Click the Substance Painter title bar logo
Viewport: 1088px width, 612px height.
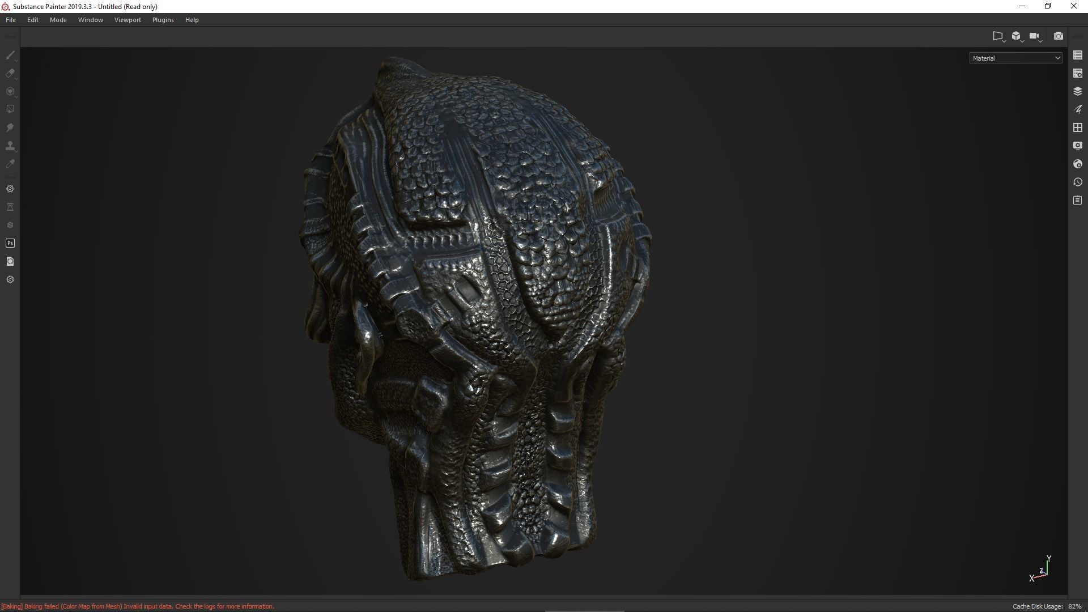[6, 6]
